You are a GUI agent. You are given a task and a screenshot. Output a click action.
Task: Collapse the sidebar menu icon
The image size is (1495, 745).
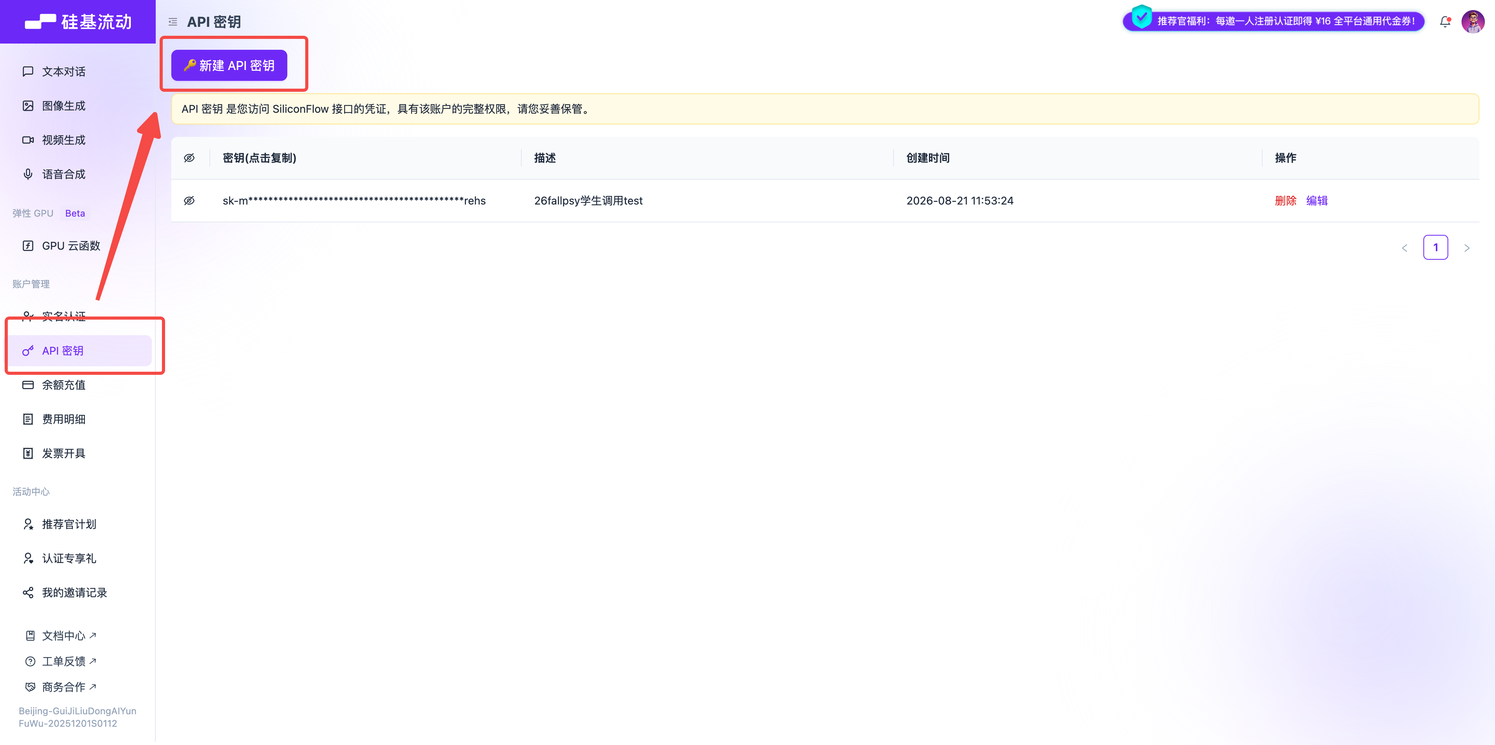[x=173, y=22]
